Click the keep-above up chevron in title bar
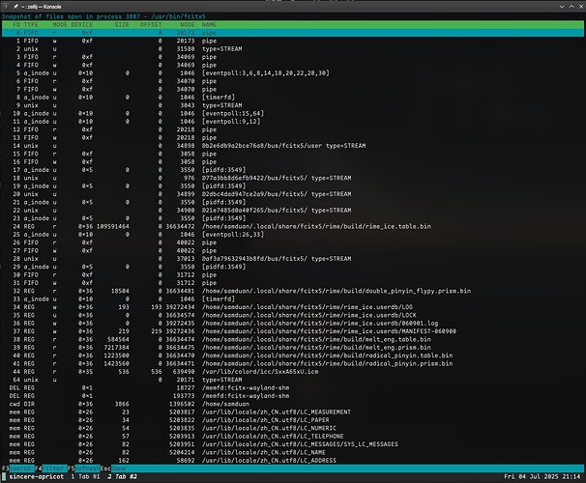Image resolution: width=586 pixels, height=483 pixels. 571,7
